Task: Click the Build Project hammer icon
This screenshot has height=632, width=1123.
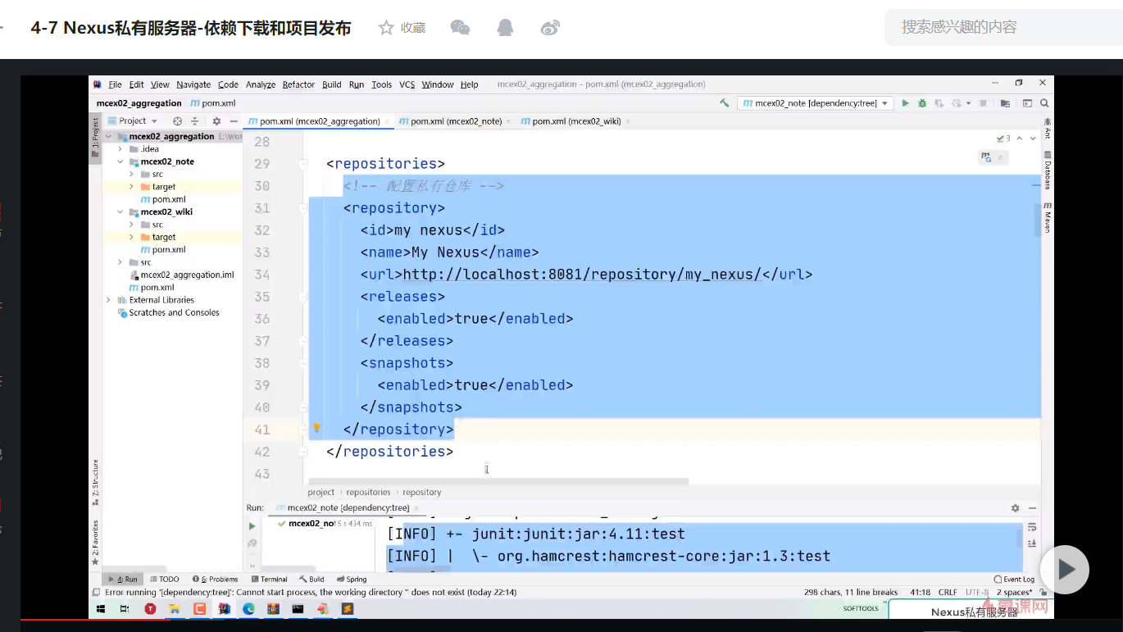Action: tap(725, 103)
